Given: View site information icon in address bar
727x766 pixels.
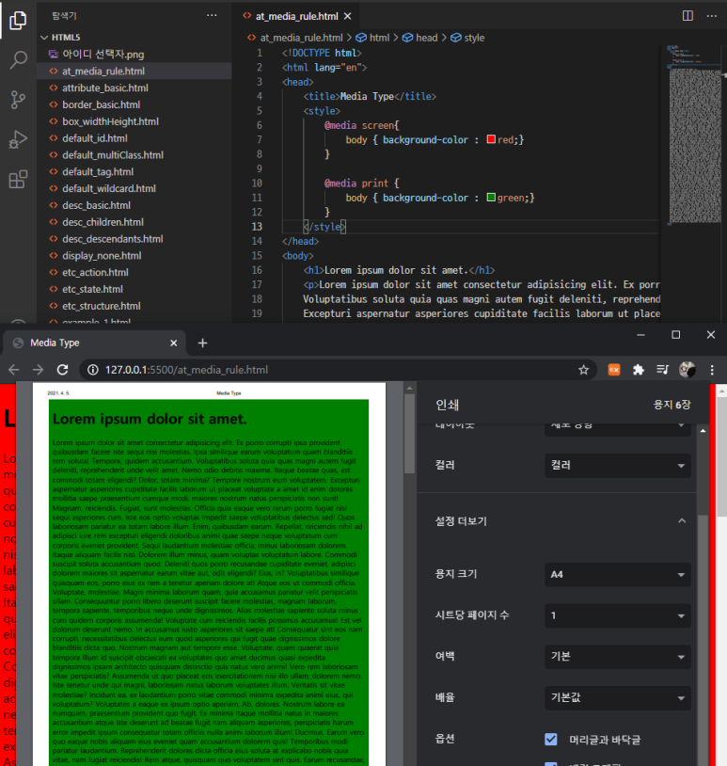Looking at the screenshot, I should (93, 370).
